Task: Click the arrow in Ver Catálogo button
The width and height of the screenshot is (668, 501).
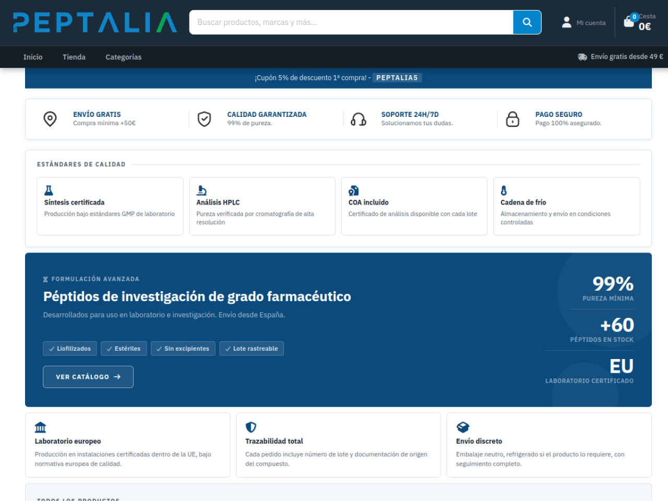Action: [x=117, y=377]
